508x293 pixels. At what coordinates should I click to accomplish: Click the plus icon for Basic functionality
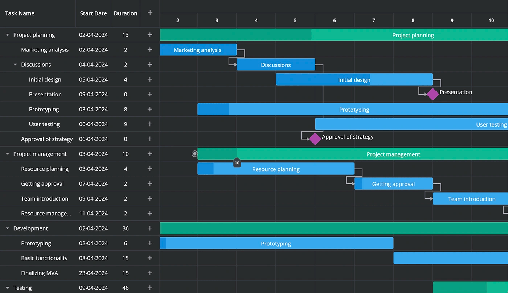(150, 258)
